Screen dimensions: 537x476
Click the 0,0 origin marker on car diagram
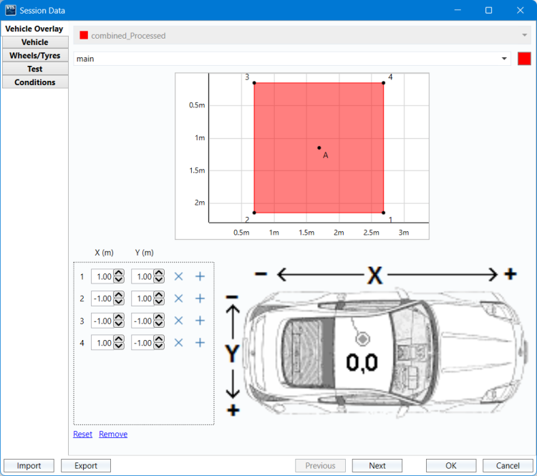pos(362,339)
